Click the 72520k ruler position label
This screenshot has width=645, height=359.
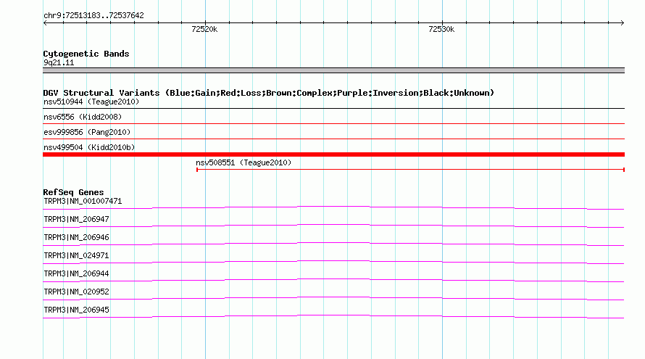[204, 29]
